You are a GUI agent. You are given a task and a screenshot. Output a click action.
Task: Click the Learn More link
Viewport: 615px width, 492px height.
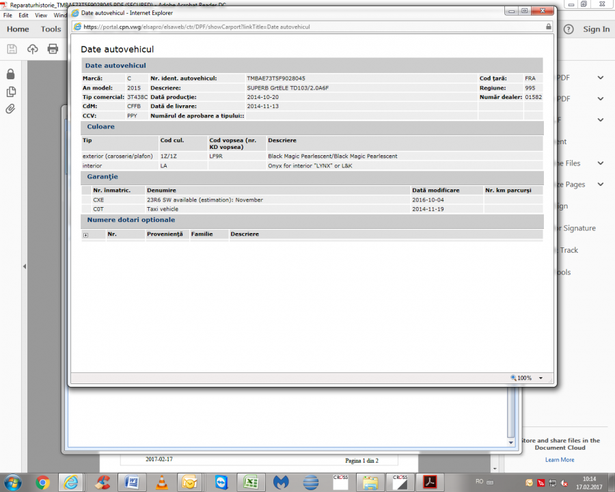pos(559,460)
